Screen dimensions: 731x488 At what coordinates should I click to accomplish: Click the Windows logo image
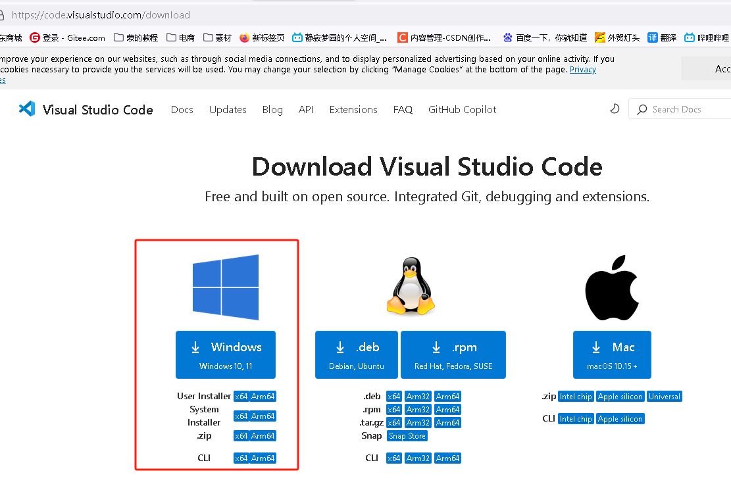(x=226, y=287)
